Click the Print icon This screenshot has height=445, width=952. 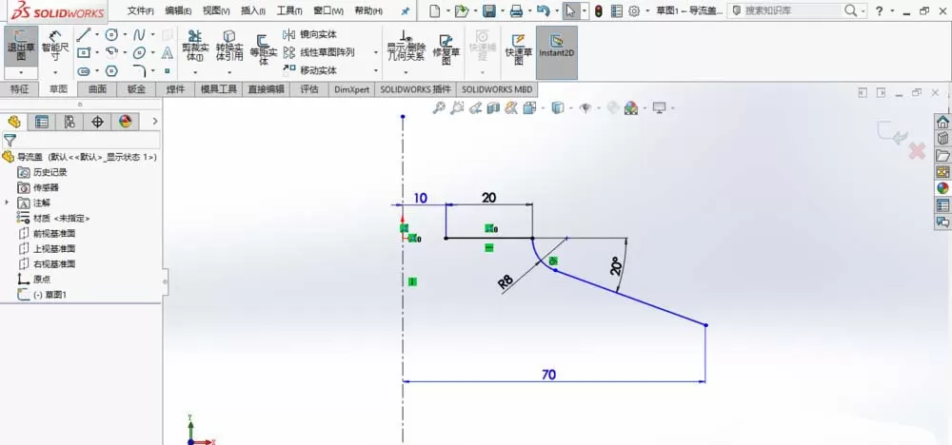point(516,10)
